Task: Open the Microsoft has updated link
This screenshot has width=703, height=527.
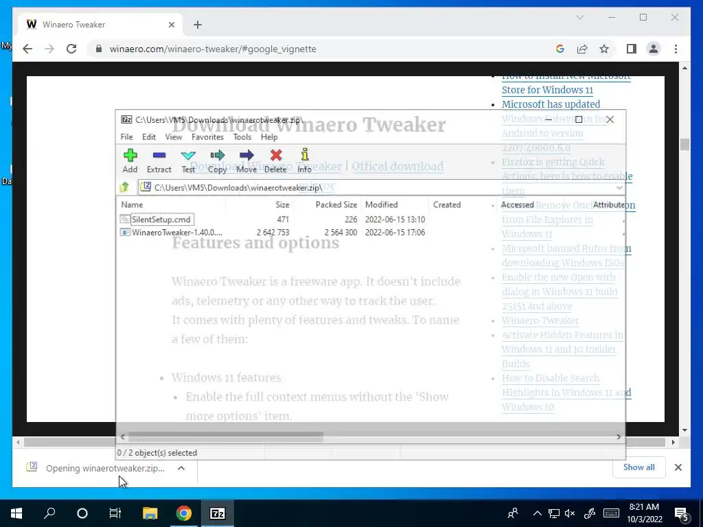Action: pos(551,104)
